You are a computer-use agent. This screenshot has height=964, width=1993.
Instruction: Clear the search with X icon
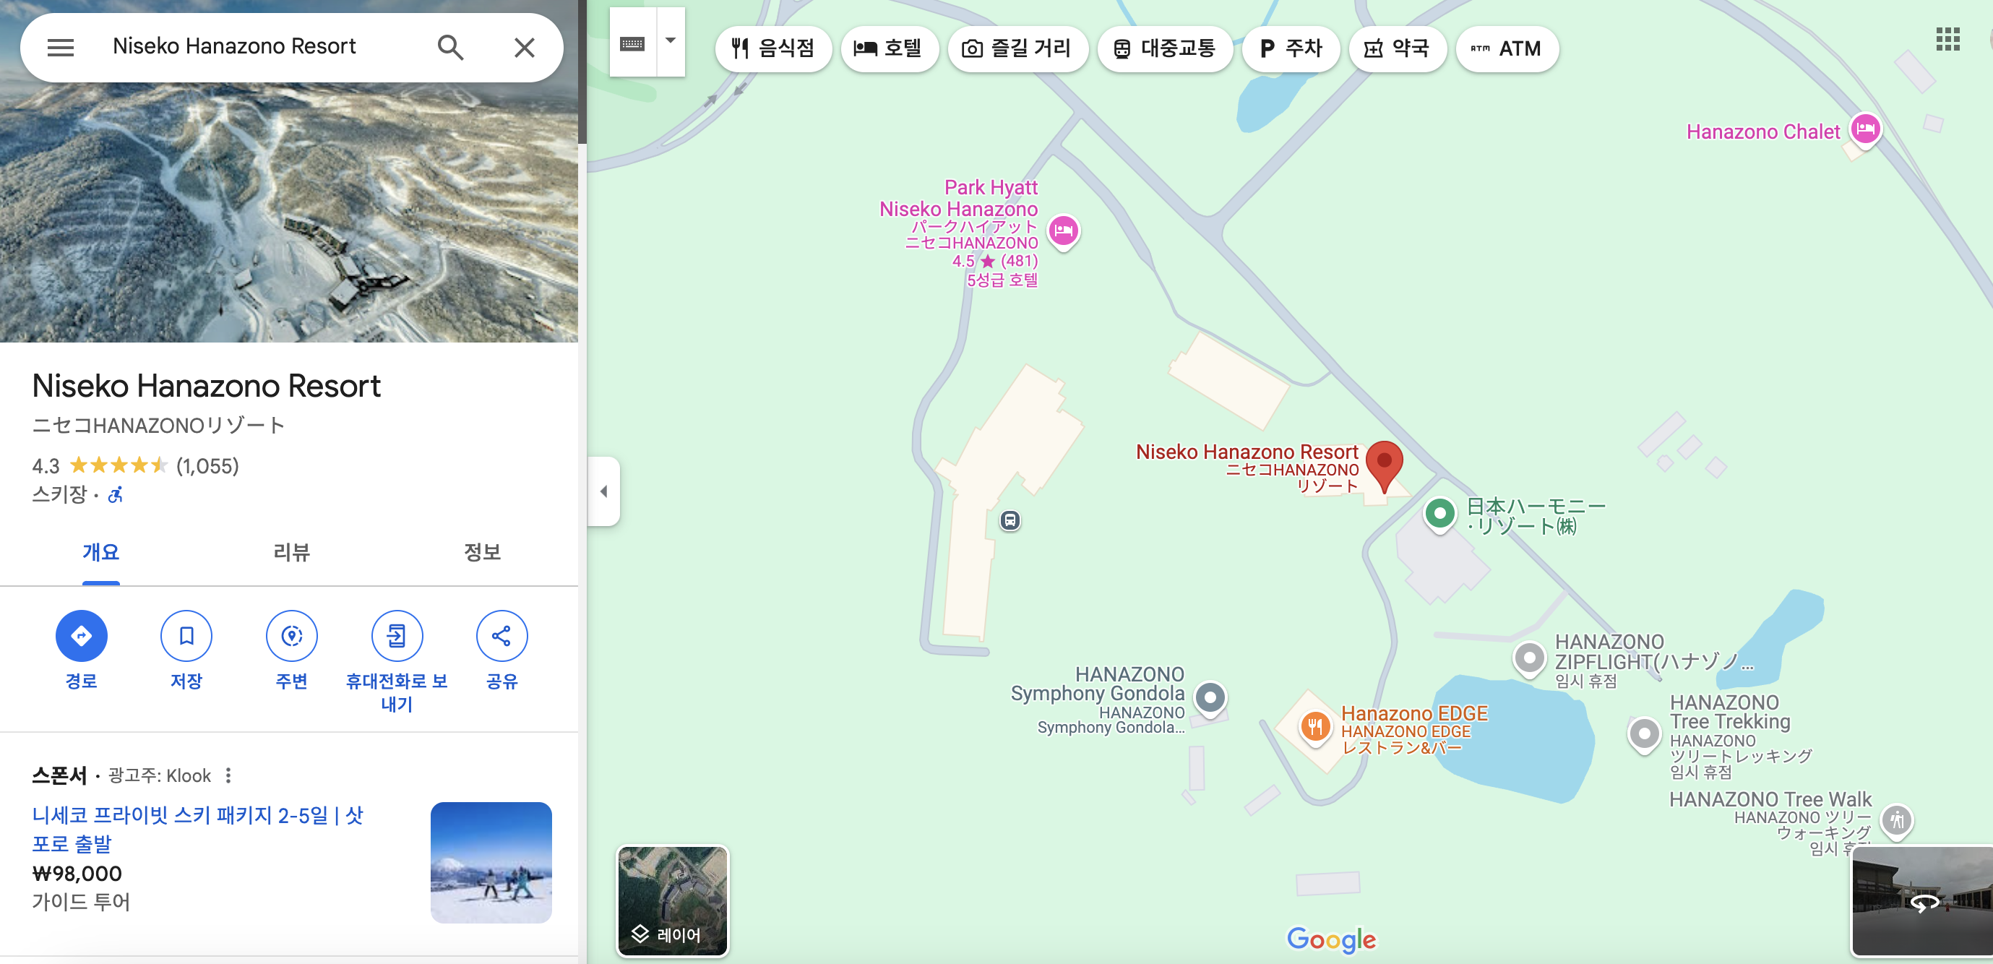524,47
